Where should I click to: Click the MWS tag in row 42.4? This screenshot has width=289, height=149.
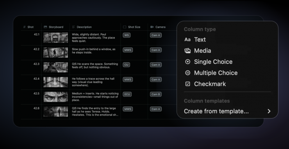coord(128,79)
